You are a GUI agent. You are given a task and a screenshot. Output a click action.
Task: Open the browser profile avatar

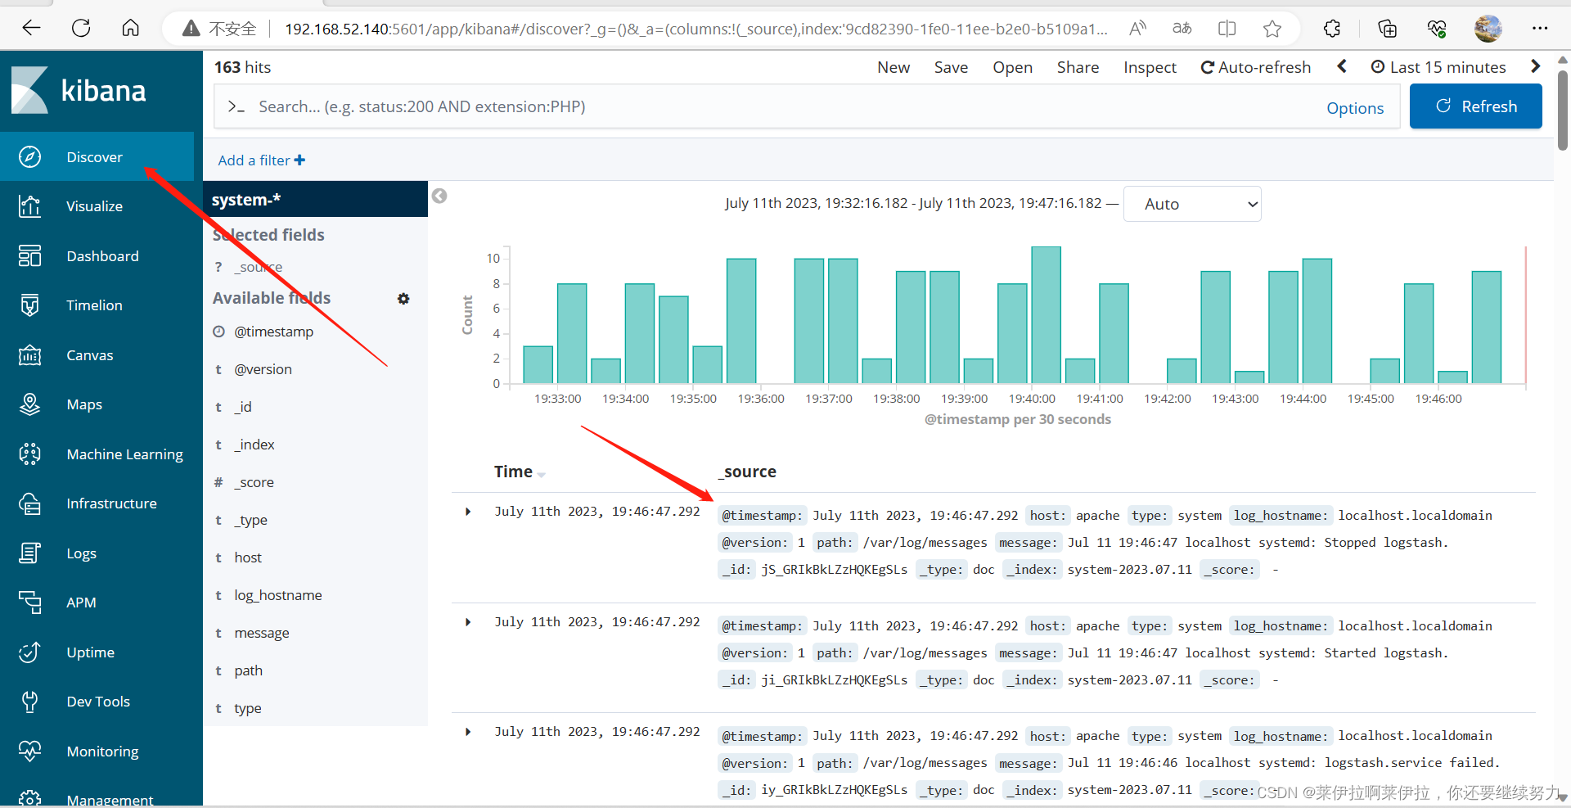pos(1488,29)
